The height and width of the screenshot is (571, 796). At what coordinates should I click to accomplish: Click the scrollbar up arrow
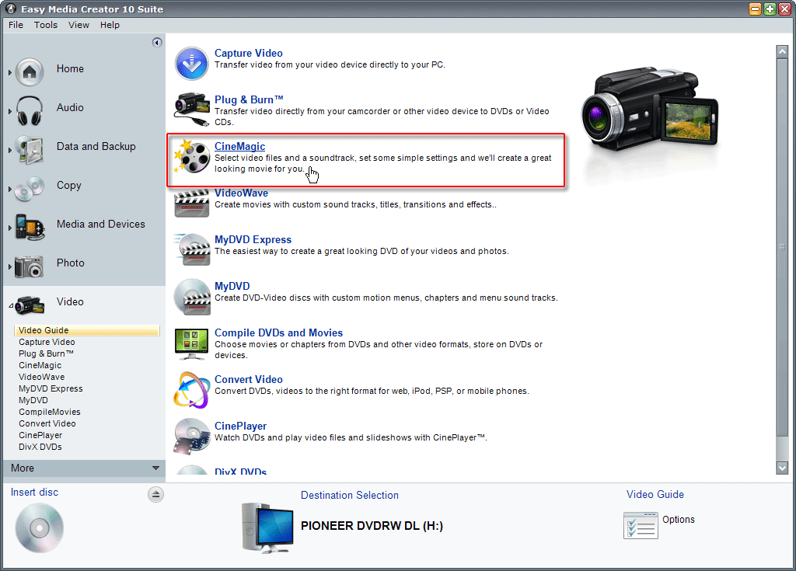(x=782, y=51)
